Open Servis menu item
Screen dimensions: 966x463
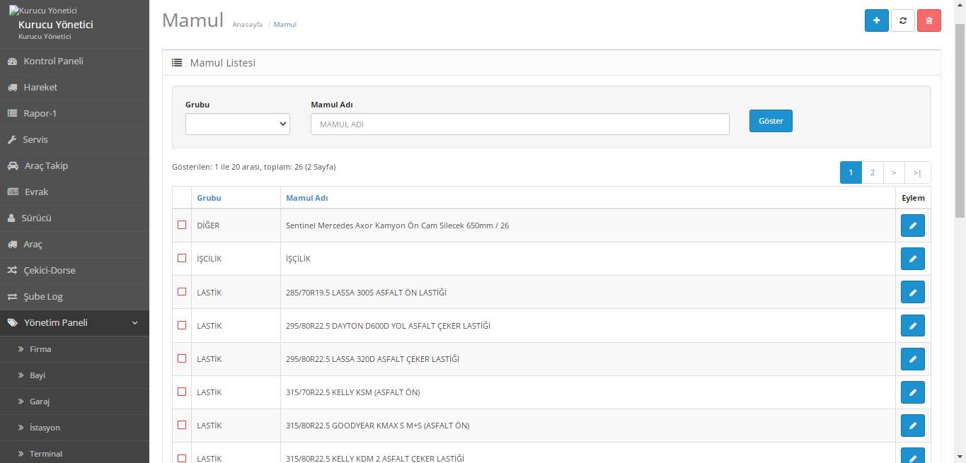pyautogui.click(x=74, y=140)
